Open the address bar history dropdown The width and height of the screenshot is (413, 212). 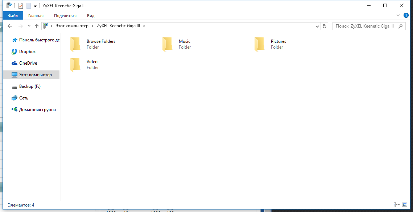(x=317, y=26)
